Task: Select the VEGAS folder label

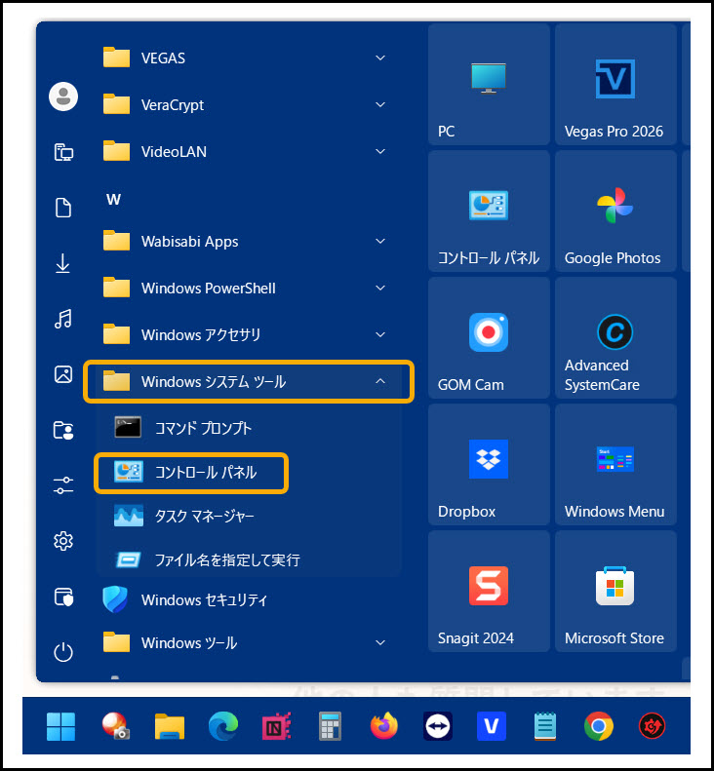Action: point(163,58)
